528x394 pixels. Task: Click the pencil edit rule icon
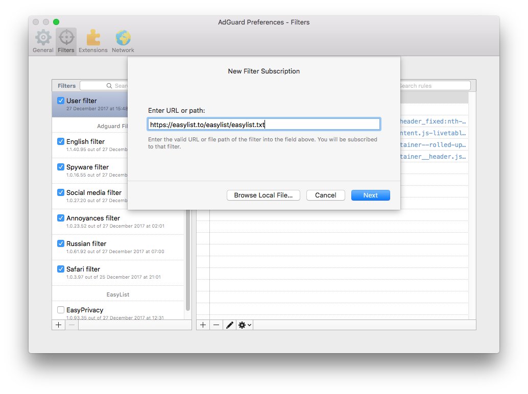coord(230,325)
